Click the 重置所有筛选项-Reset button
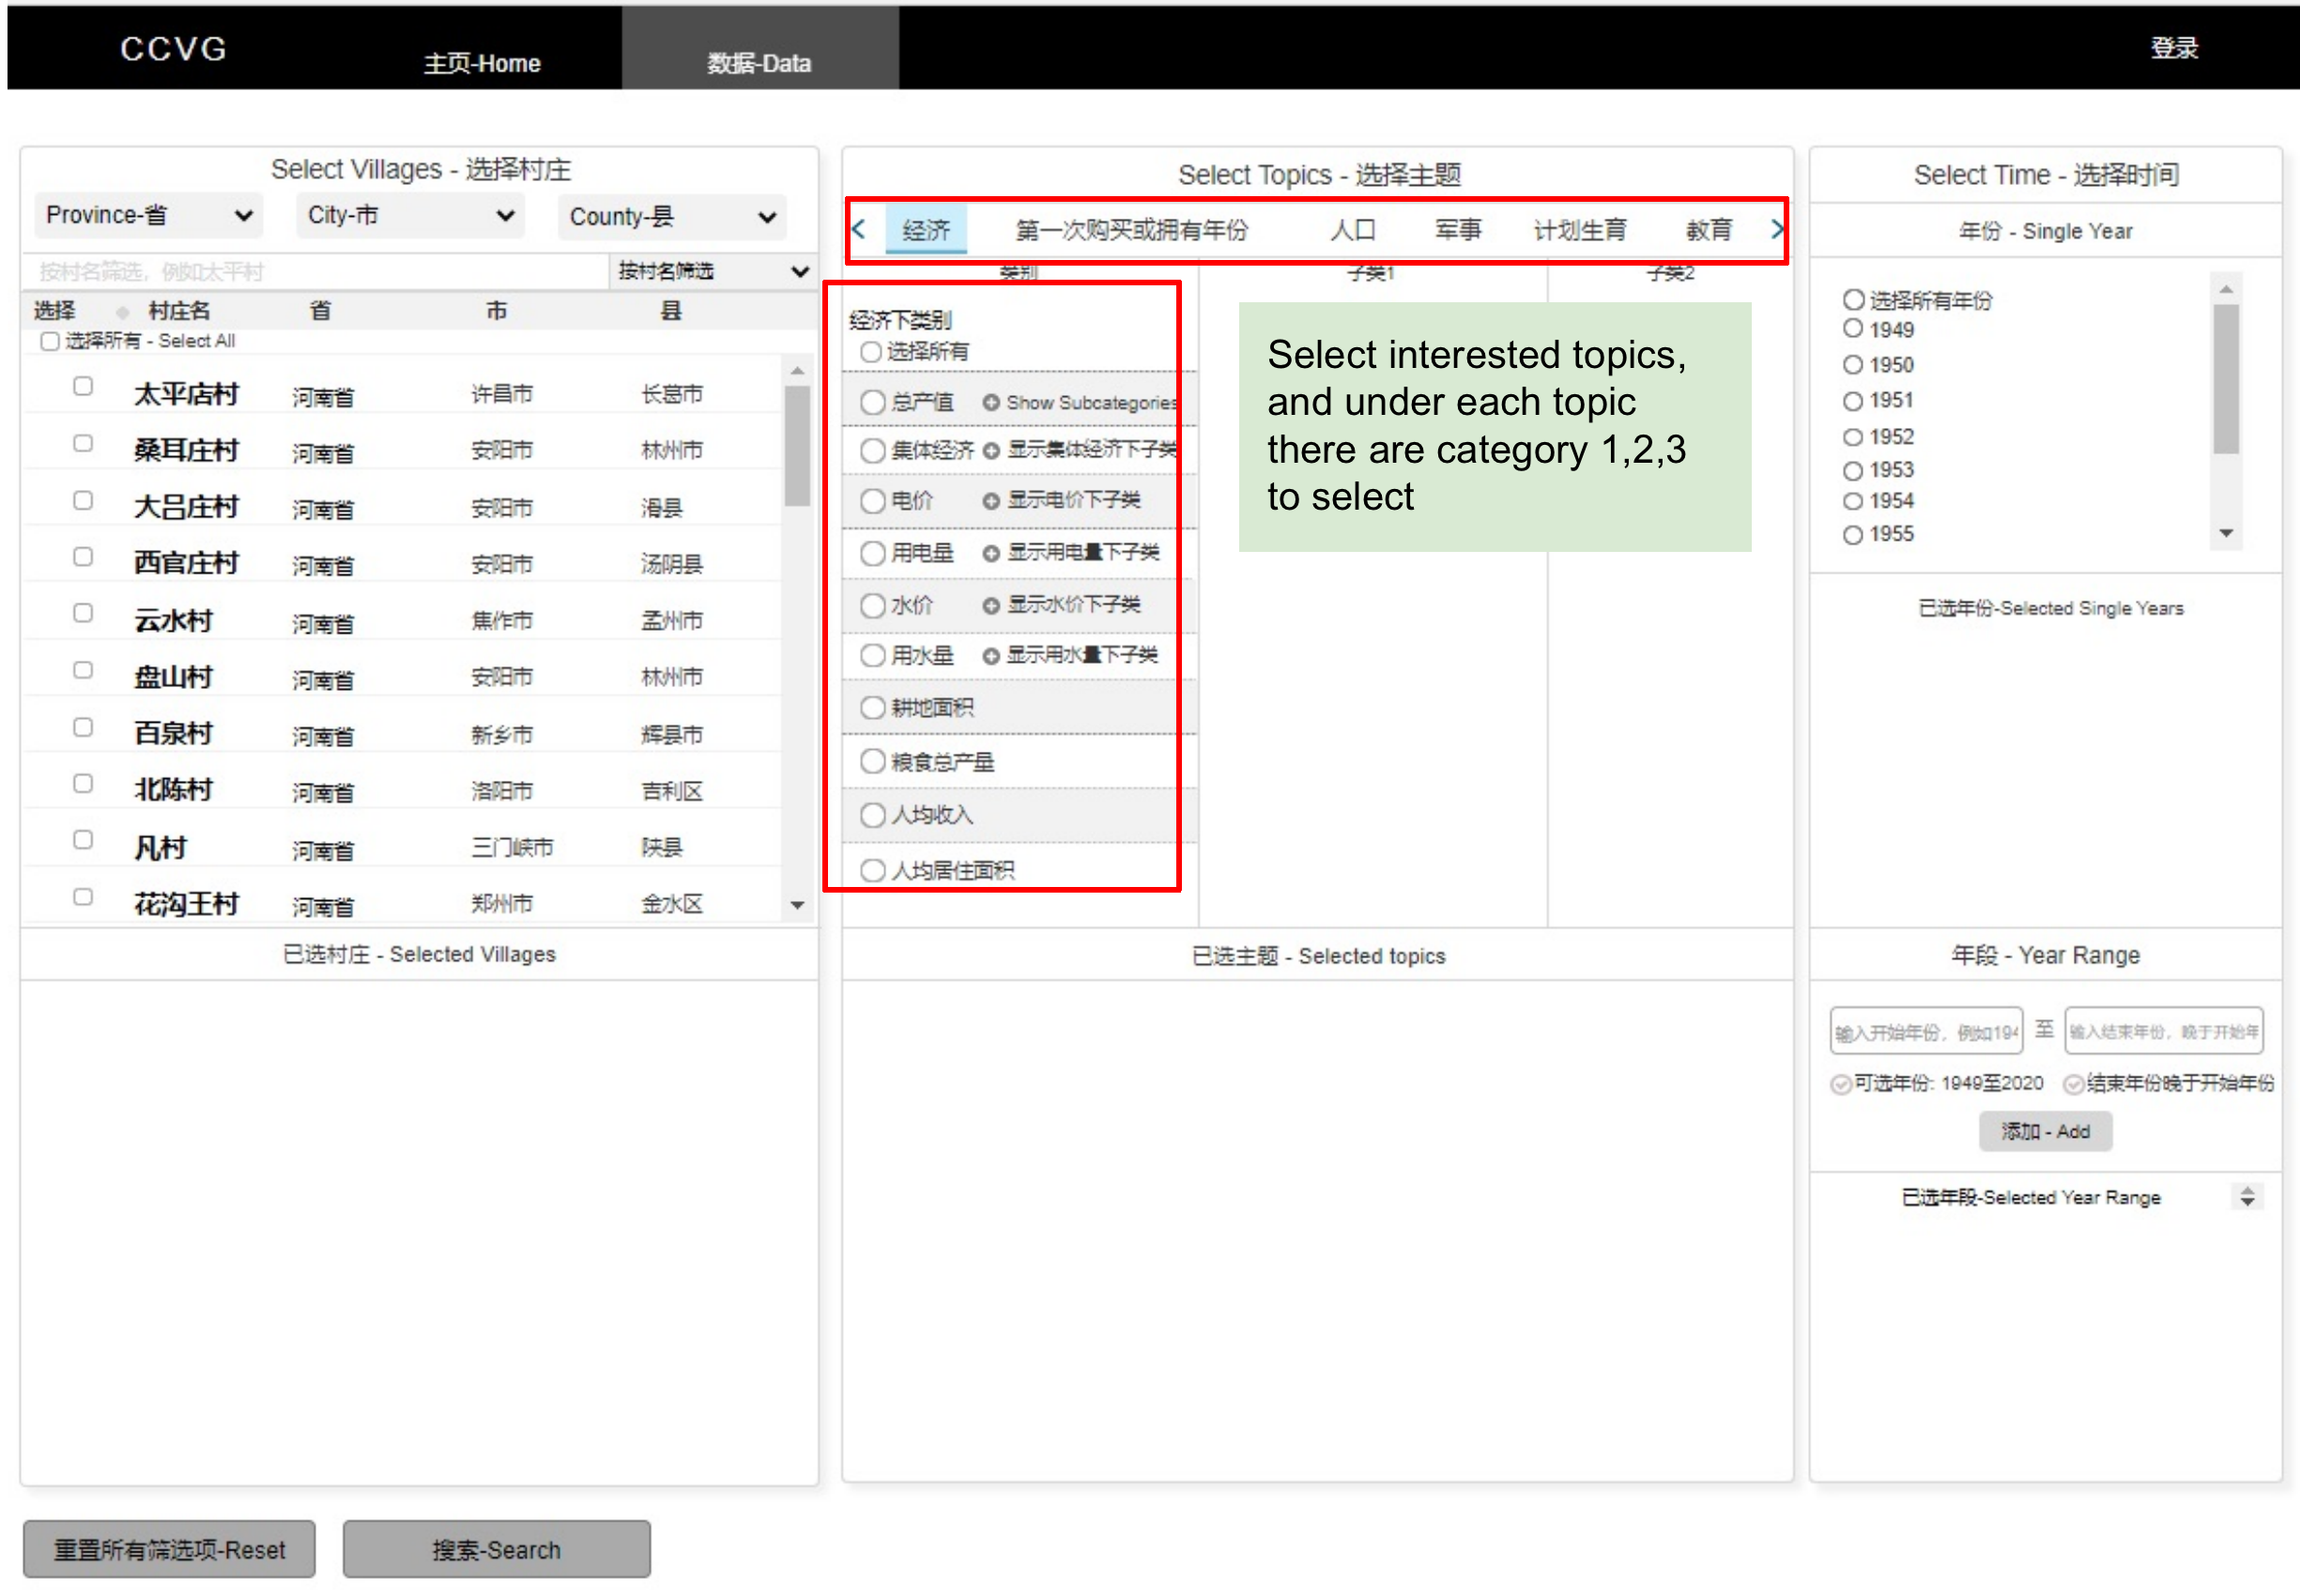The image size is (2300, 1590). pyautogui.click(x=169, y=1549)
